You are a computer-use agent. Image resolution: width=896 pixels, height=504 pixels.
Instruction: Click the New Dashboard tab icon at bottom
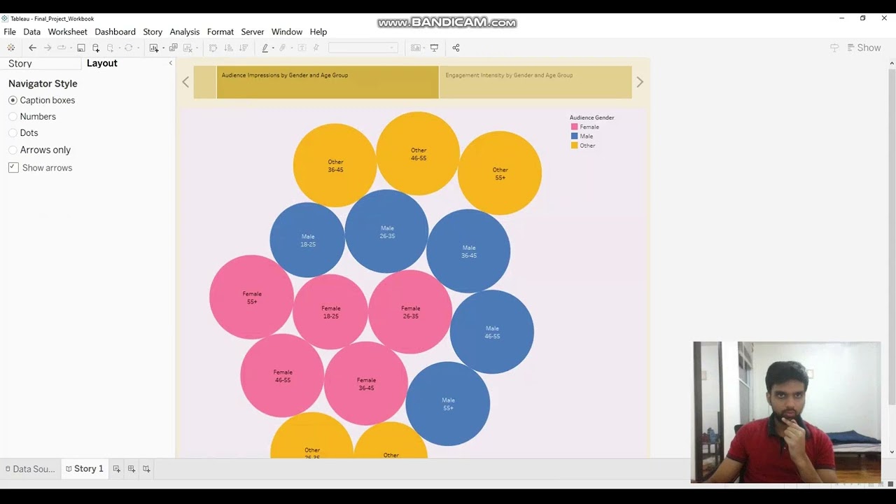click(x=131, y=469)
